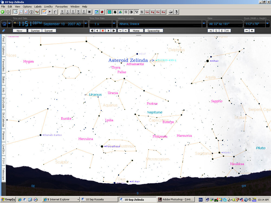Toggle the tree horizon landscape icon
Image resolution: width=271 pixels, height=203 pixels.
click(115, 12)
